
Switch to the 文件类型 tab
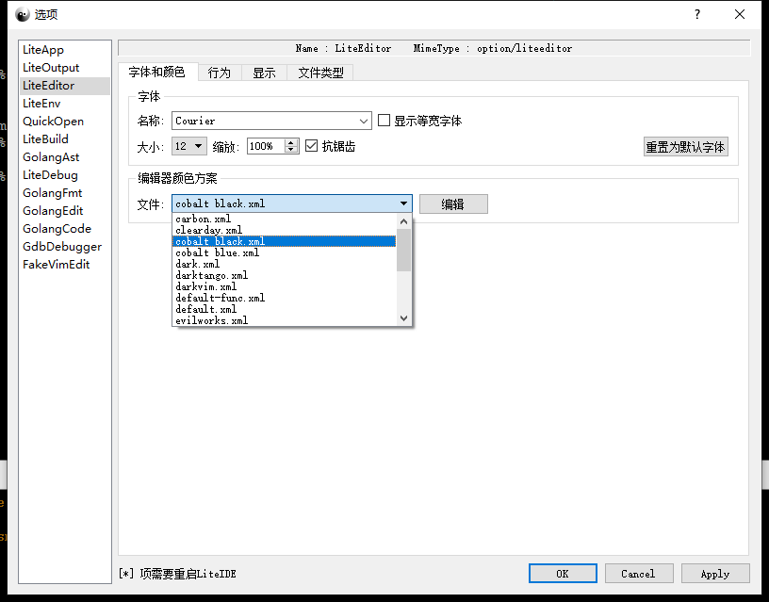point(320,73)
